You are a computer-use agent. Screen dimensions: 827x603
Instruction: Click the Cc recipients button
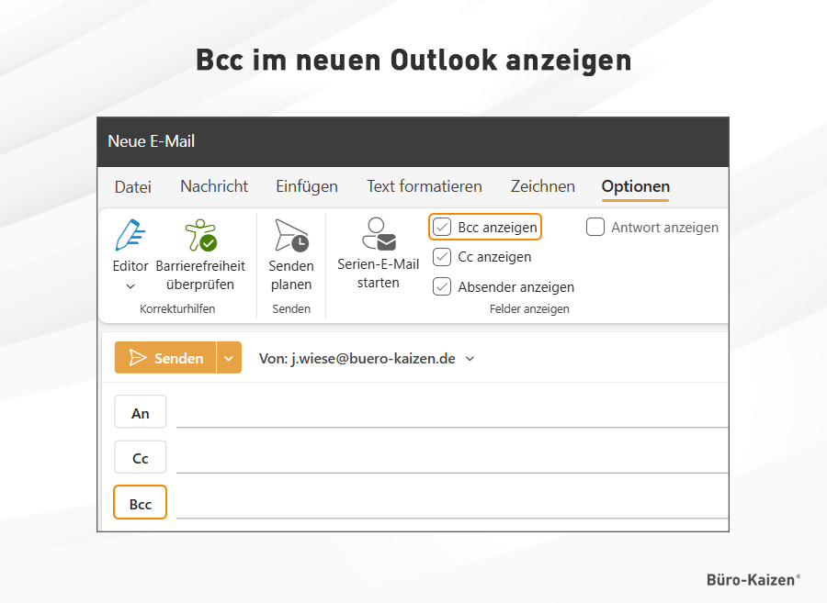(x=140, y=458)
